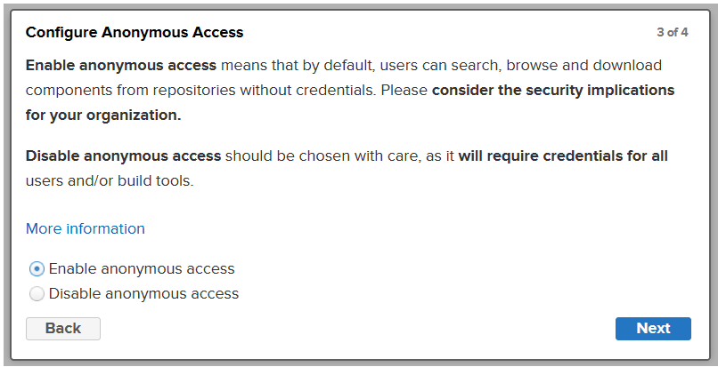Click the word 'download' in the description
Viewport: 718px width, 367px height.
click(630, 65)
